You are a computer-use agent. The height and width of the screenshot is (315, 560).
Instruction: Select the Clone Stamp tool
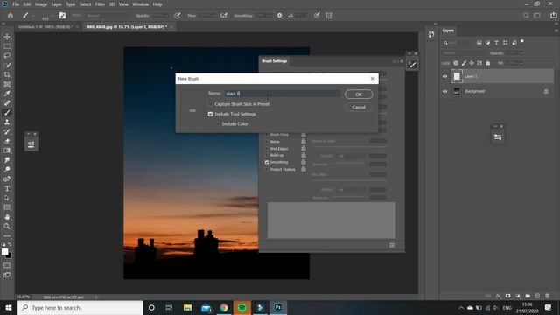point(7,122)
